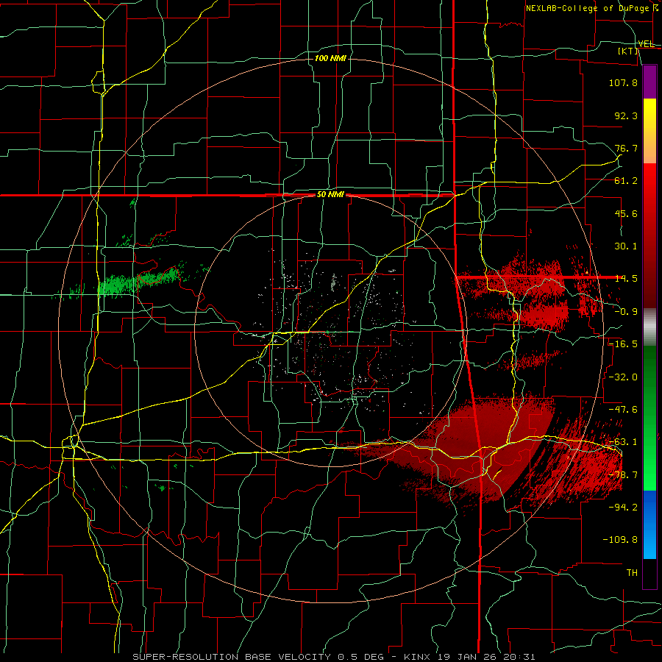662x662 pixels.
Task: Click the [KT] units label
Action: click(628, 51)
